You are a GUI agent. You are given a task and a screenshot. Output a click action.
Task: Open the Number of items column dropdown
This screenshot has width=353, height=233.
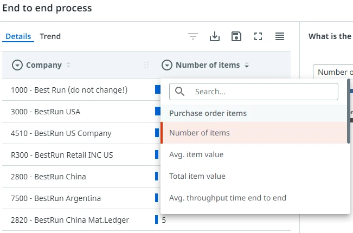167,65
